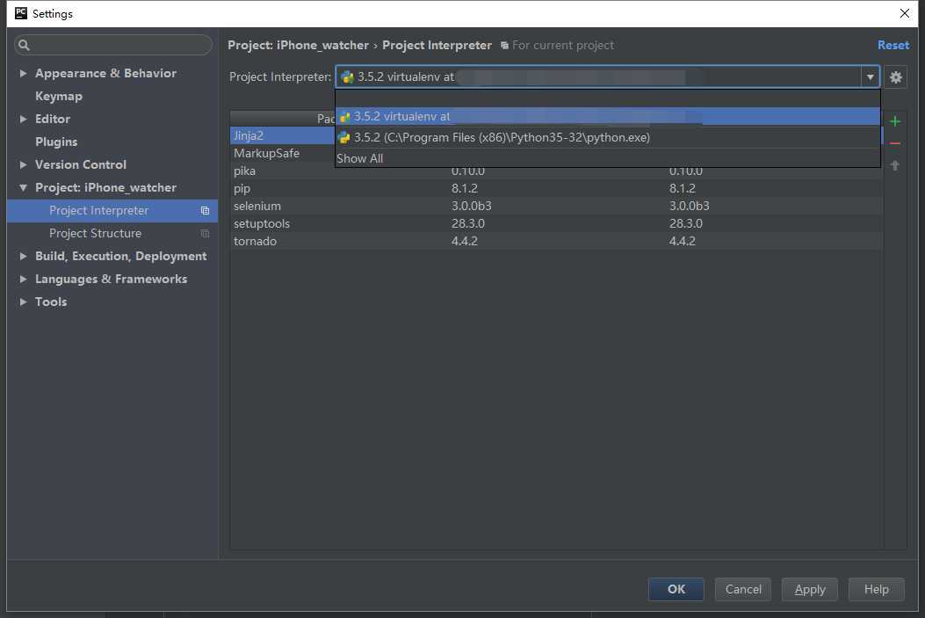This screenshot has height=618, width=925.
Task: Click tornado latest version 4.4.2
Action: pos(682,242)
